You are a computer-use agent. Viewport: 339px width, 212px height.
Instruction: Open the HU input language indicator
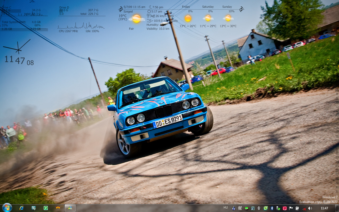pyautogui.click(x=226, y=207)
